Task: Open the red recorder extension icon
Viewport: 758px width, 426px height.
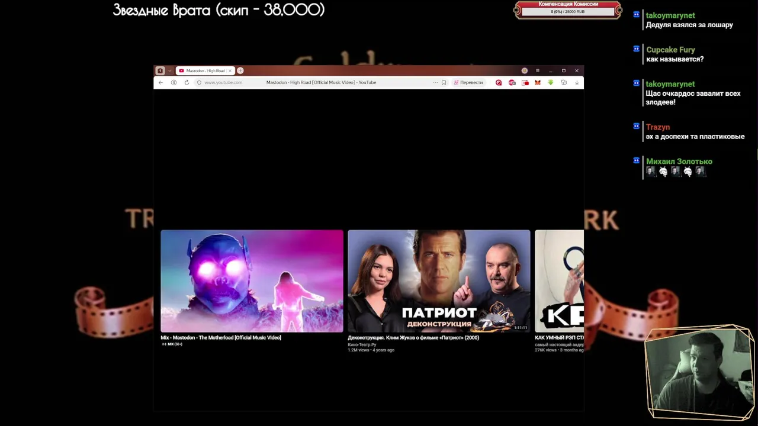Action: 525,82
